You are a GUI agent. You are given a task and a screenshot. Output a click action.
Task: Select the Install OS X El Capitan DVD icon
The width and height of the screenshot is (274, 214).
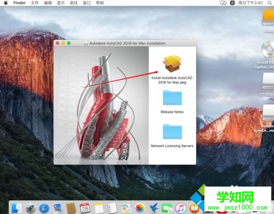(x=267, y=49)
